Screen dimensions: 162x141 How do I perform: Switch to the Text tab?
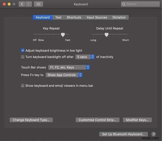(x=58, y=17)
